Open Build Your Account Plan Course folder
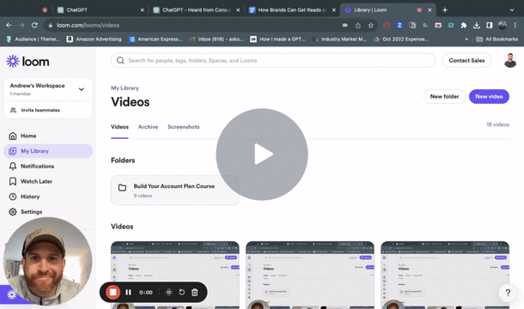This screenshot has height=309, width=524. (174, 190)
